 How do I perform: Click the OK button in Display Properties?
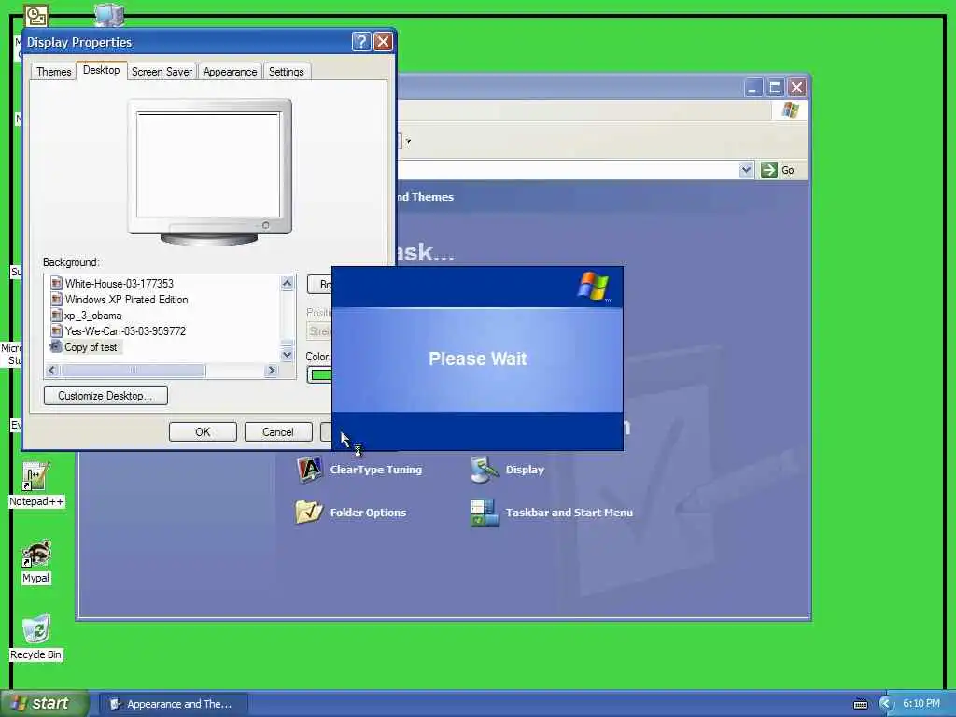203,431
